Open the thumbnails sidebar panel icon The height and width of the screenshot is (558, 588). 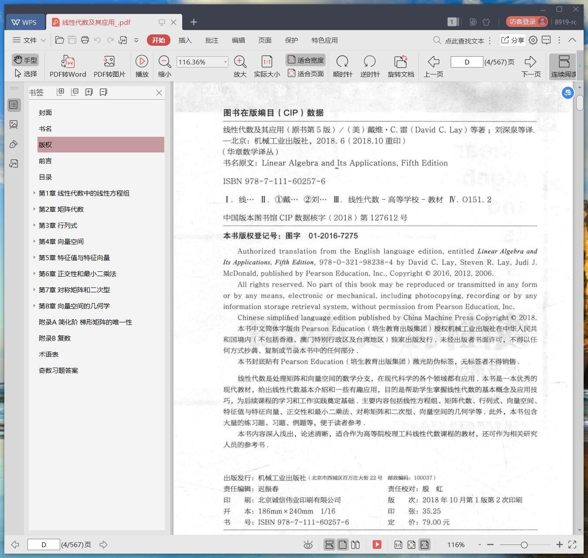14,125
